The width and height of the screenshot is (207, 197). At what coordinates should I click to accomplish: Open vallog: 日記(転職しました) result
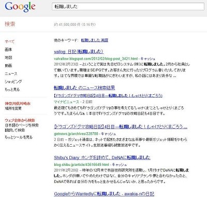click(79, 51)
